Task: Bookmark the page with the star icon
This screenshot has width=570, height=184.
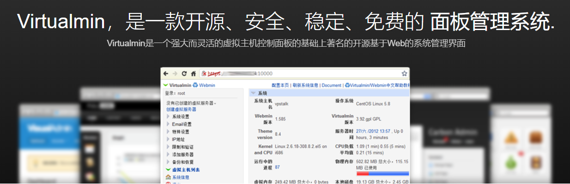Action: (x=404, y=74)
